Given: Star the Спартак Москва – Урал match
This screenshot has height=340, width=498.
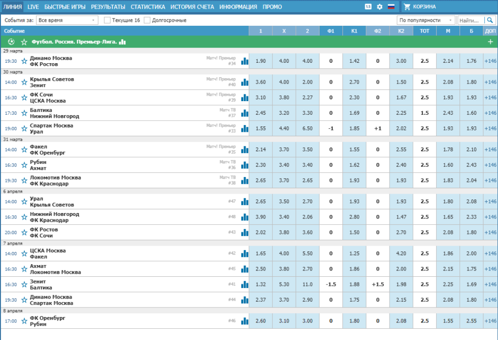Looking at the screenshot, I should click(24, 129).
